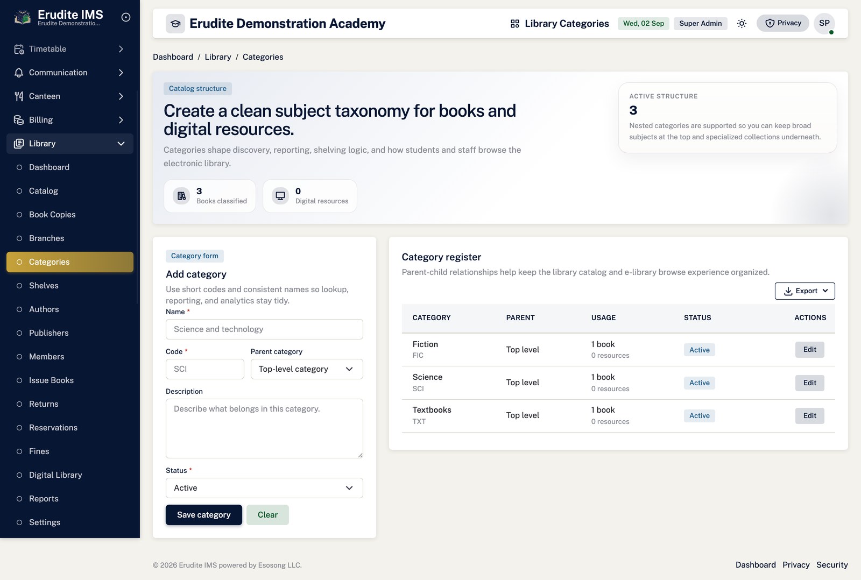Open Book Copies in sidebar
861x580 pixels.
[x=70, y=215]
